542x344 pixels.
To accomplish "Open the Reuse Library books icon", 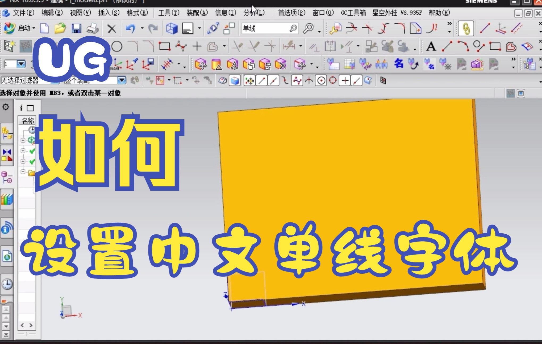I will tap(7, 199).
